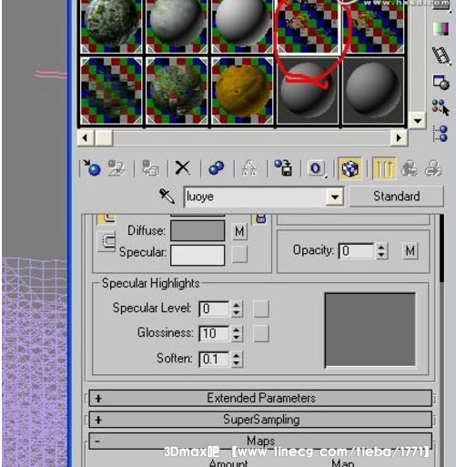Click Make Material Copy icon
The height and width of the screenshot is (467, 456).
[217, 168]
